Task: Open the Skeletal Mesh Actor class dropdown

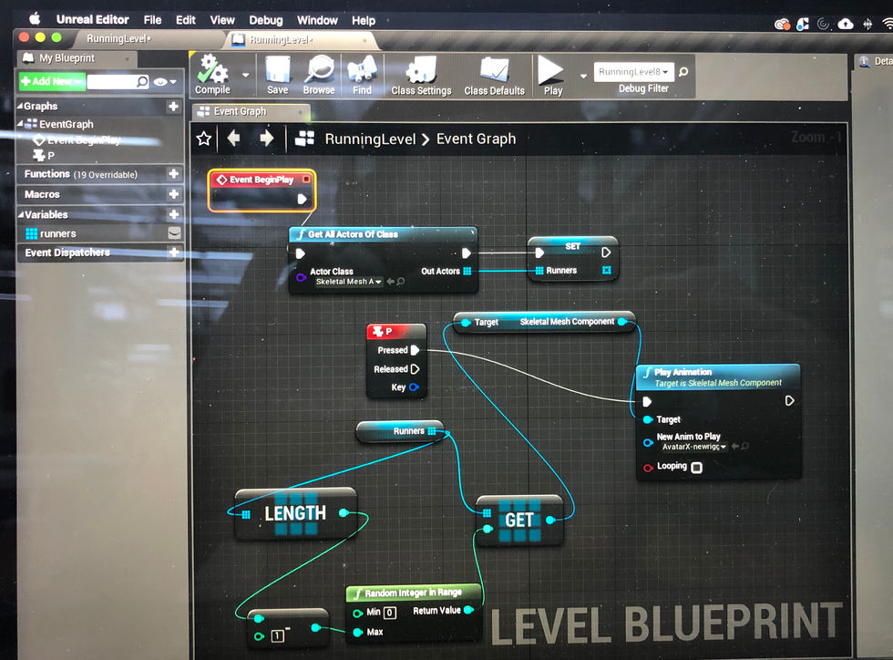Action: (348, 282)
